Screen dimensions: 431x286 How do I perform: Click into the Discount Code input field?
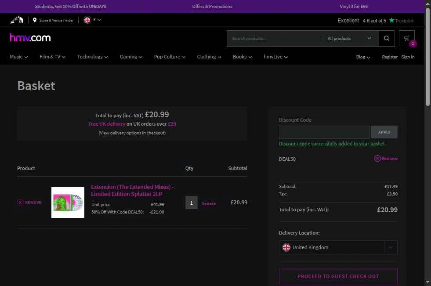point(324,132)
